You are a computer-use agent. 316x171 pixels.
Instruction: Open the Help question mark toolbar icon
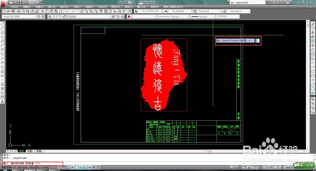[130, 11]
